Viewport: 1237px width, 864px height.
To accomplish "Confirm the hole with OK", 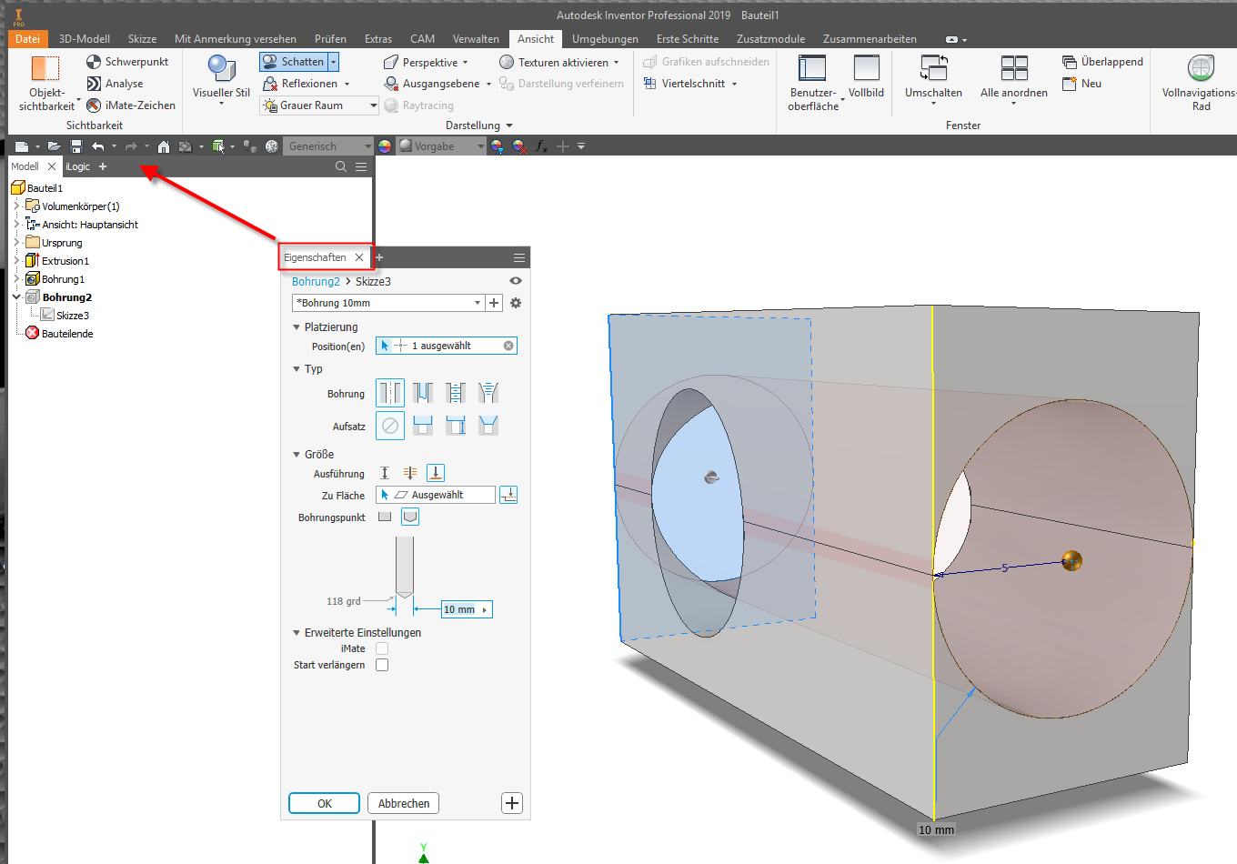I will 325,803.
